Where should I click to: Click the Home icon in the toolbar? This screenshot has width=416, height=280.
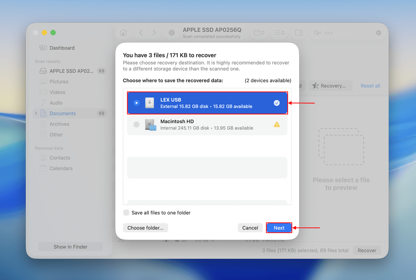123,32
